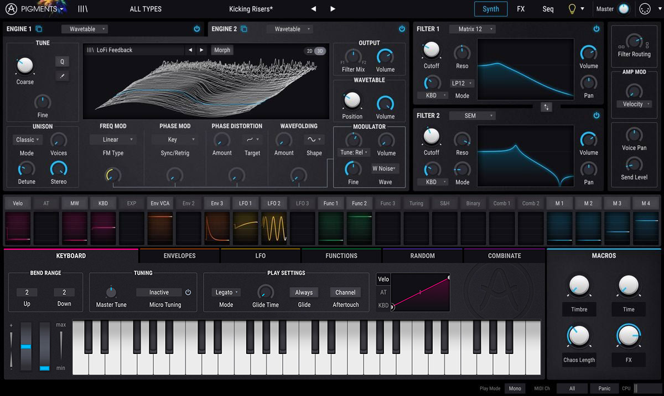
Task: Open the W Noise modulator wave dropdown
Action: (x=385, y=168)
